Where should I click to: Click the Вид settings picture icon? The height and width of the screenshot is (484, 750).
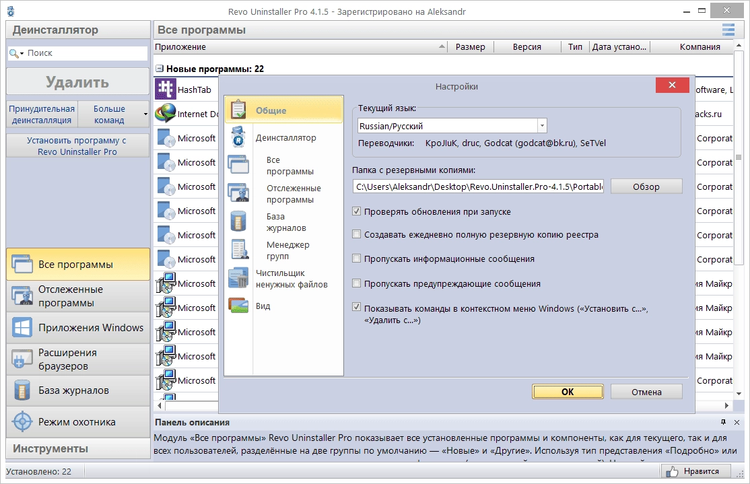tap(238, 305)
